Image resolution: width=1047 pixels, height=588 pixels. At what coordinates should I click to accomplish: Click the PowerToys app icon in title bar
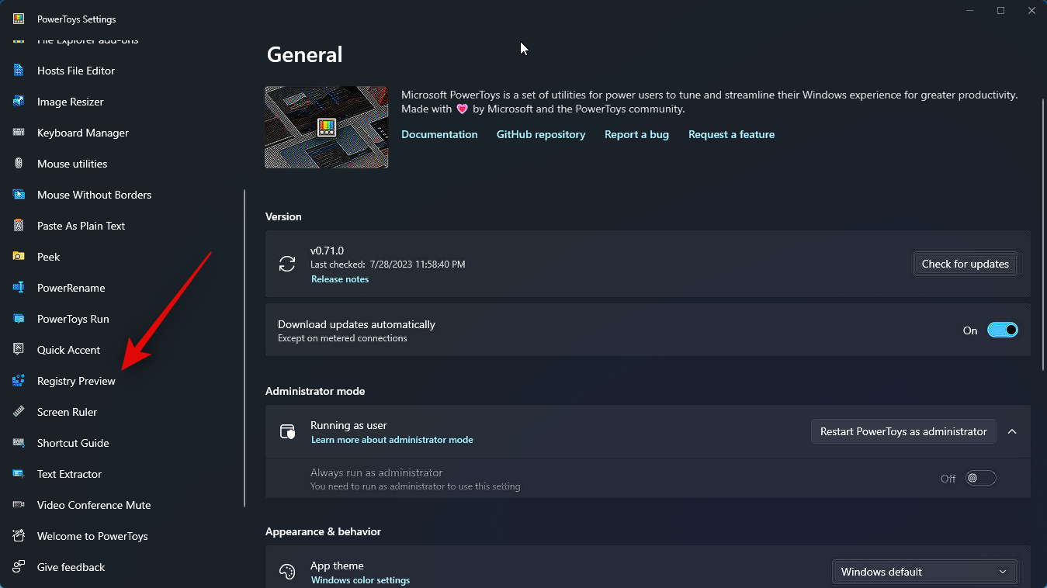[19, 19]
